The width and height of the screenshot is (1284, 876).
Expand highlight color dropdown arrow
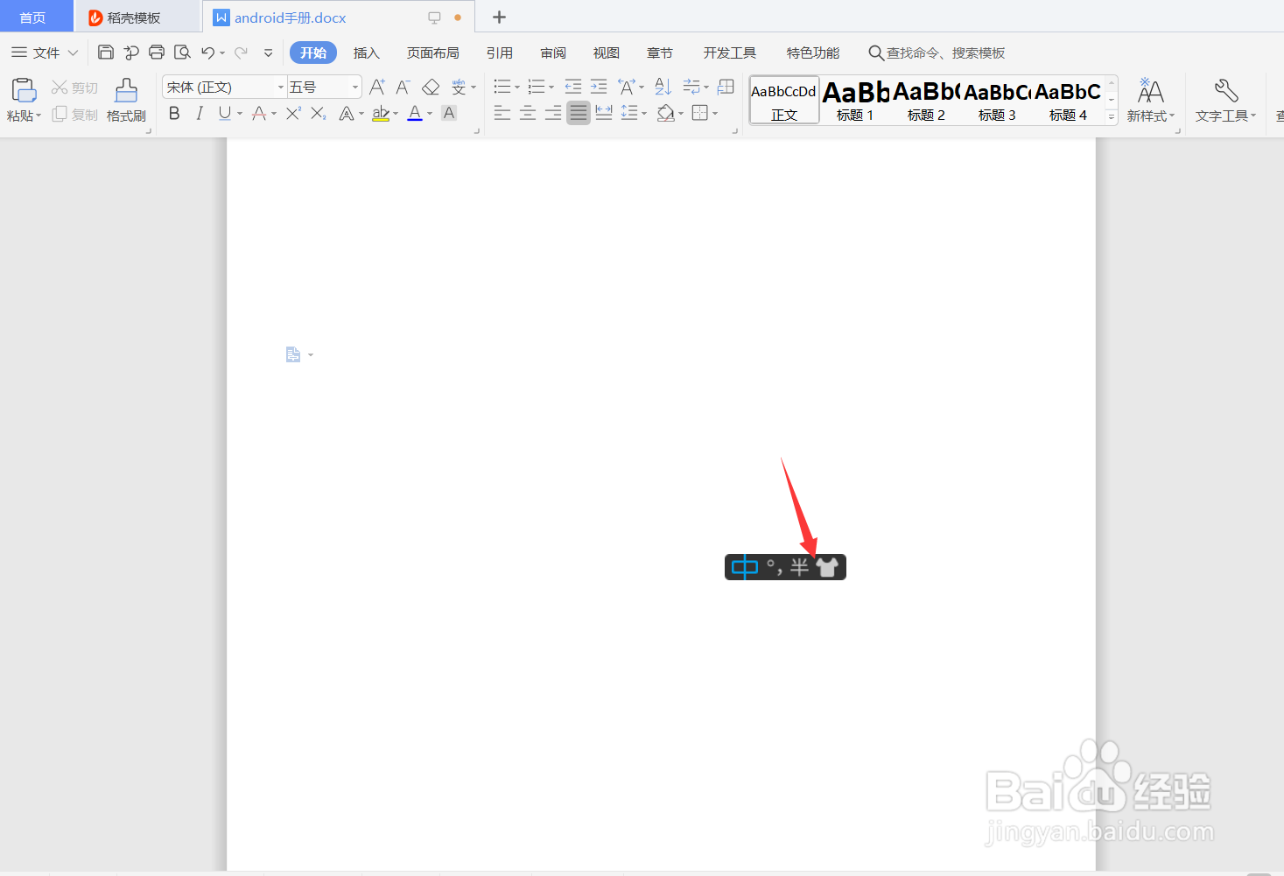click(x=396, y=114)
